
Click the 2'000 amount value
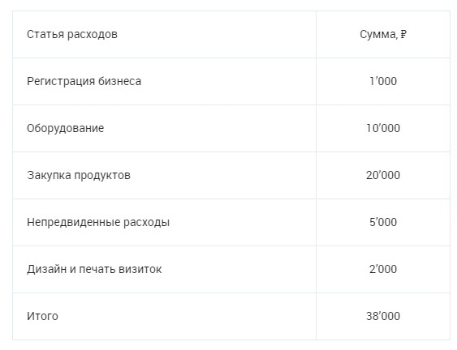coord(383,269)
